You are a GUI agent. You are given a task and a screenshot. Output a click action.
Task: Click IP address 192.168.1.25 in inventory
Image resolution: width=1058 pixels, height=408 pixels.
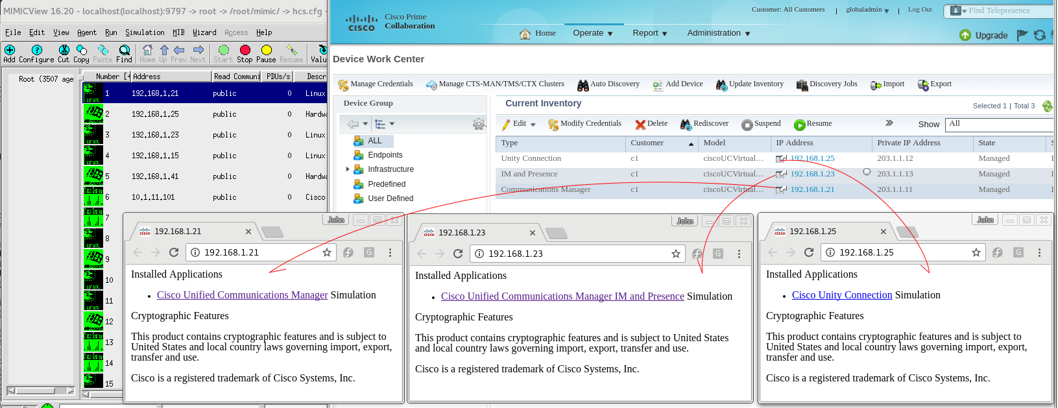pyautogui.click(x=812, y=158)
